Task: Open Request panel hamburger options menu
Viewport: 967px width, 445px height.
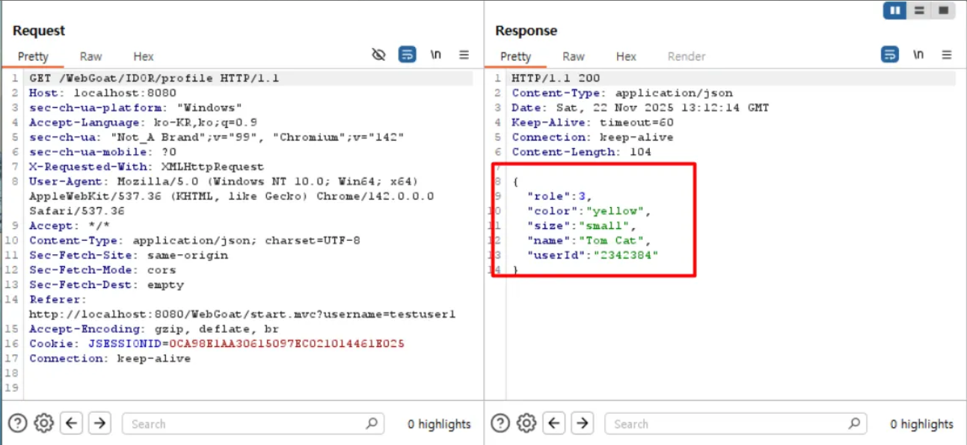Action: [464, 55]
